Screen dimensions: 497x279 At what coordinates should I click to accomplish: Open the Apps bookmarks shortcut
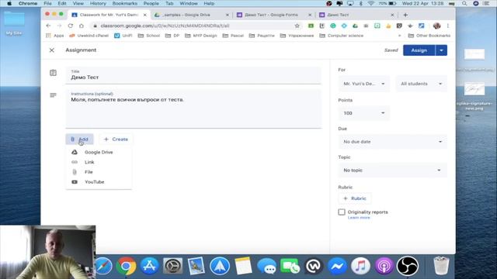(x=55, y=36)
